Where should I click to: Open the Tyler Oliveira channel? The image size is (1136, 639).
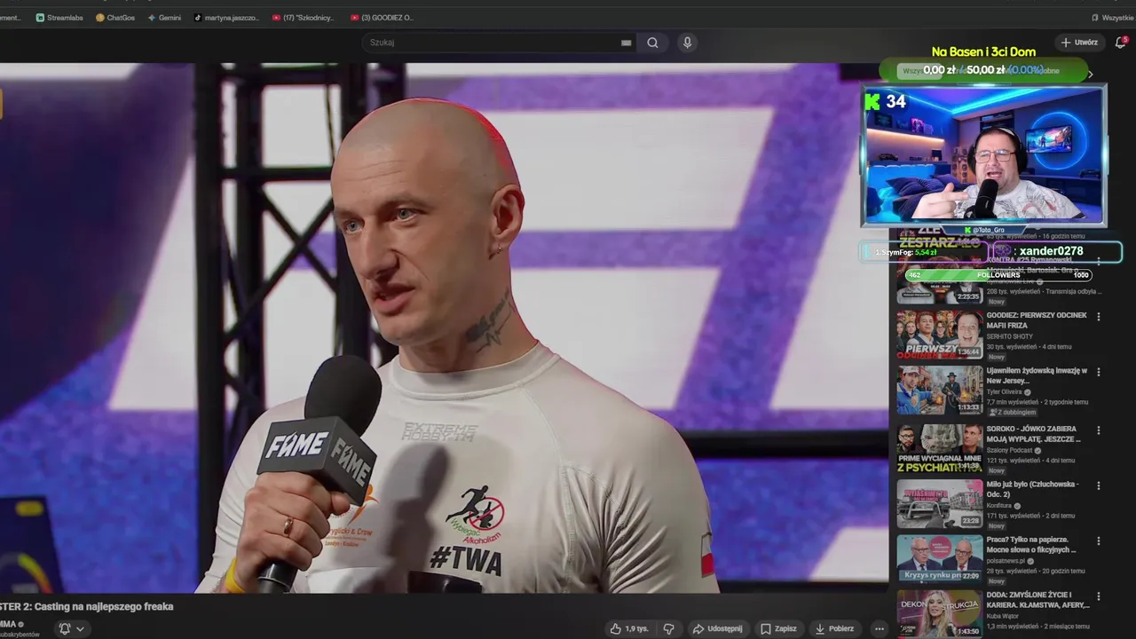(1006, 391)
